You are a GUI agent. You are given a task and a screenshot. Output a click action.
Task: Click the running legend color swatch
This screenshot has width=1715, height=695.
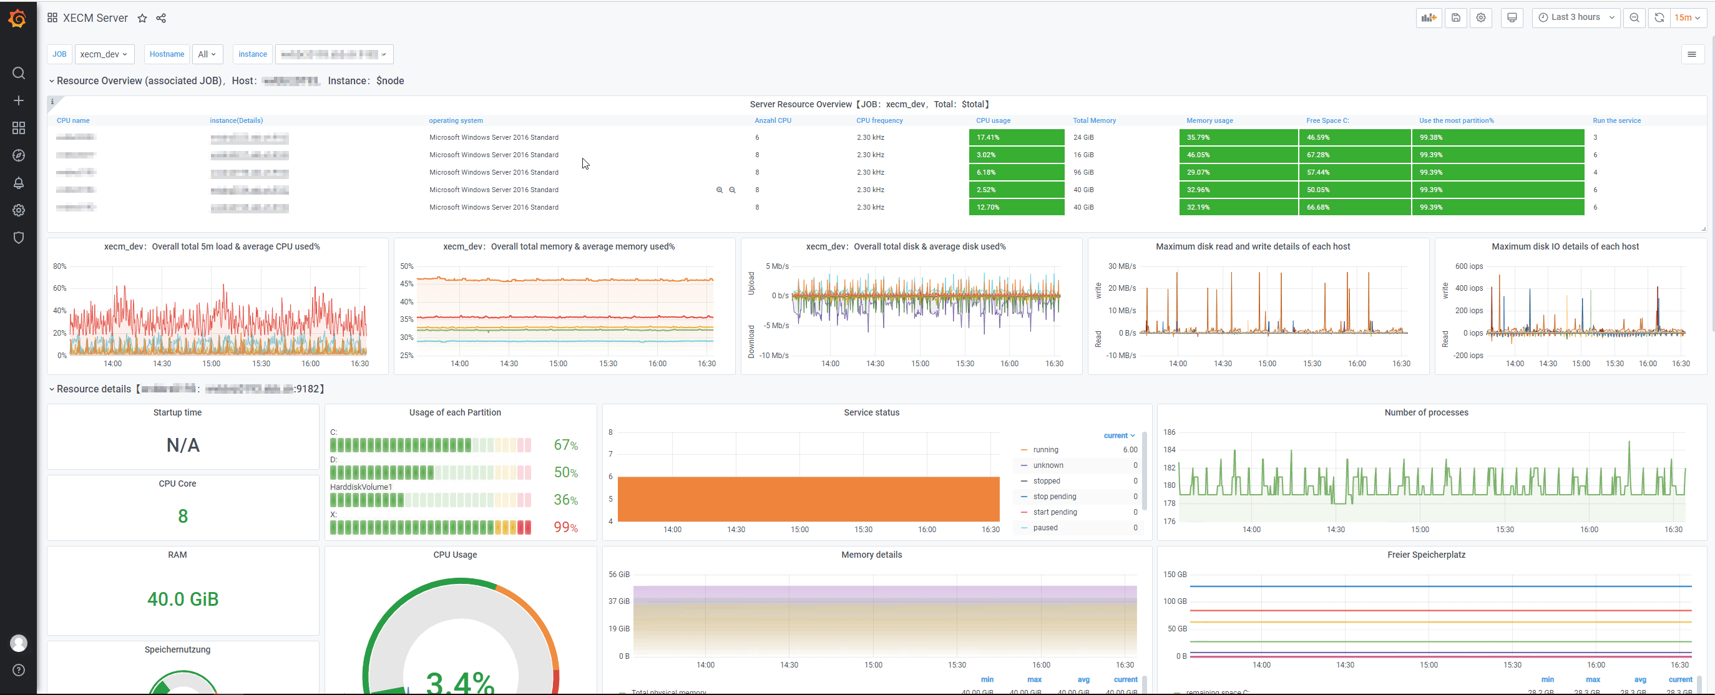1024,450
